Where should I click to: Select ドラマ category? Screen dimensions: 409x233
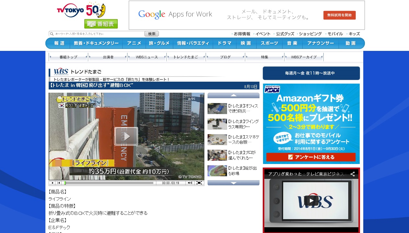click(x=224, y=43)
